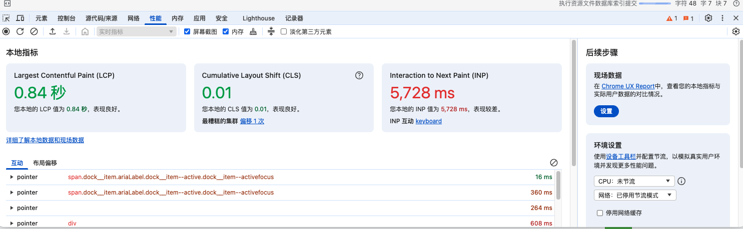
Task: Clear the current performance recording
Action: point(34,31)
